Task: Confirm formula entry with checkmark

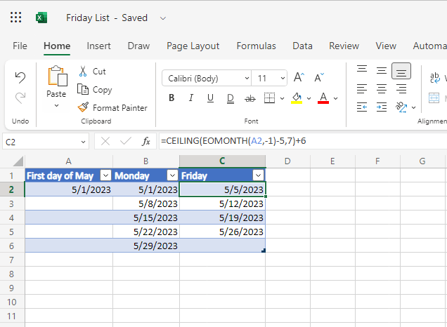Action: 125,141
